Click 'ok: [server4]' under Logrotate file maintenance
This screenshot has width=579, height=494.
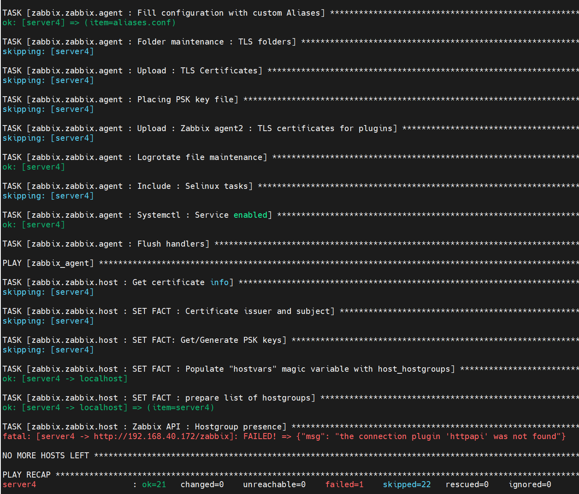(x=34, y=167)
